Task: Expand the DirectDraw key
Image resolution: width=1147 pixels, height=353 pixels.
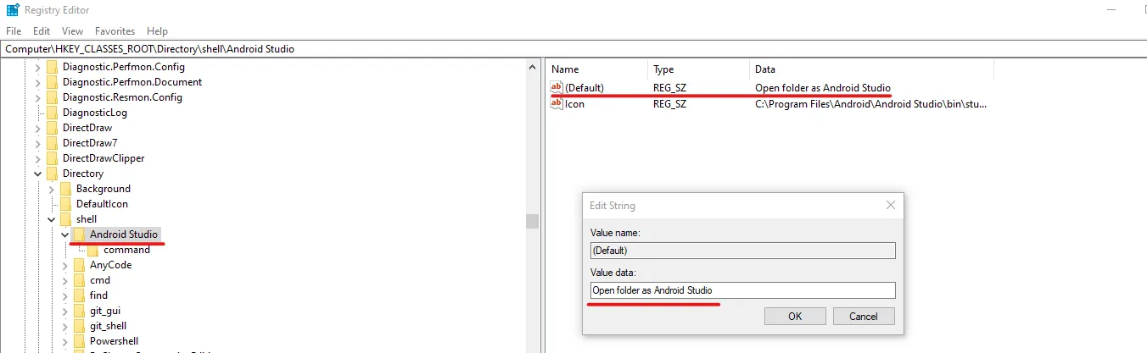Action: coord(37,128)
